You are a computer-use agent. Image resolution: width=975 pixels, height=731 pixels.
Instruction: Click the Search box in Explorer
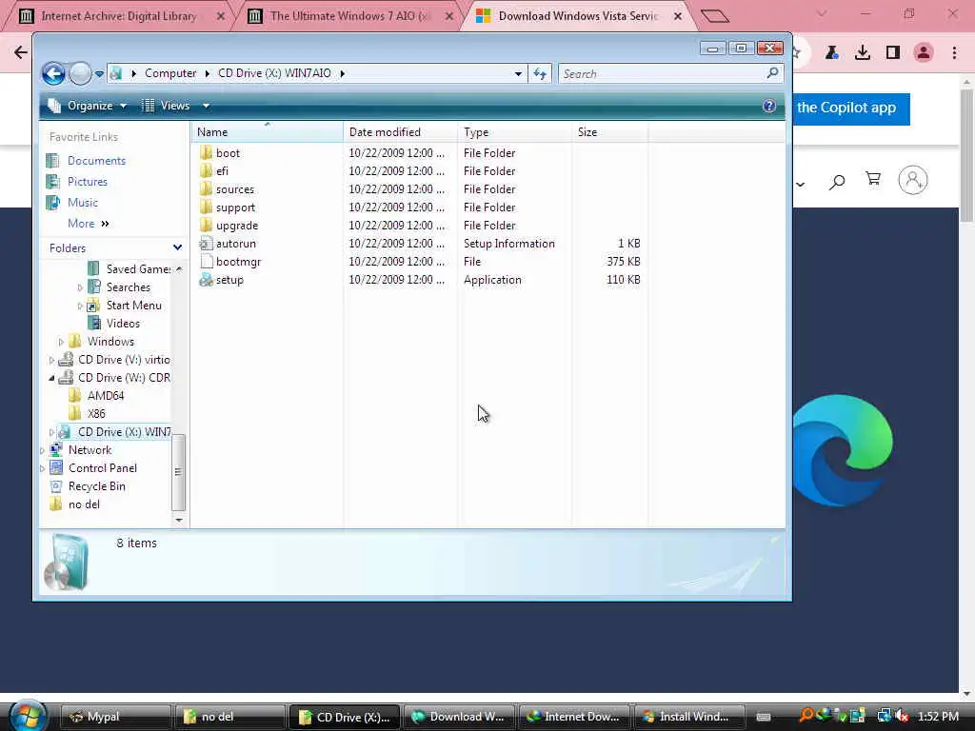coord(670,74)
